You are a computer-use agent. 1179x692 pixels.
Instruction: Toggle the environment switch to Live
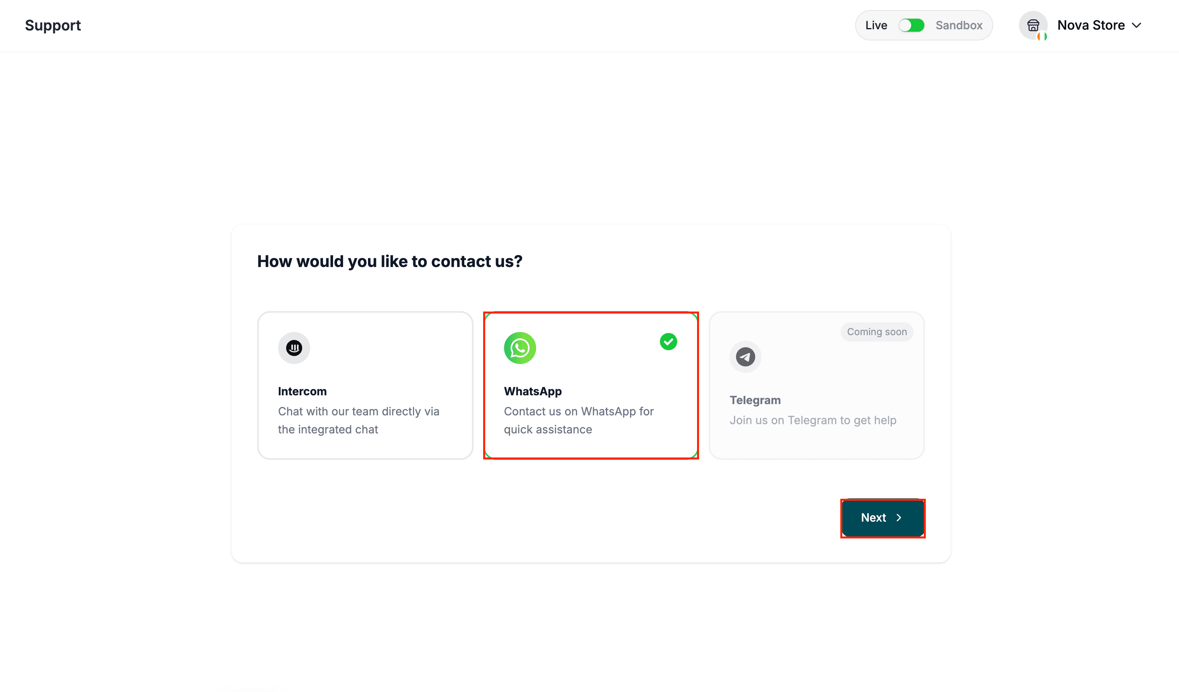tap(911, 25)
